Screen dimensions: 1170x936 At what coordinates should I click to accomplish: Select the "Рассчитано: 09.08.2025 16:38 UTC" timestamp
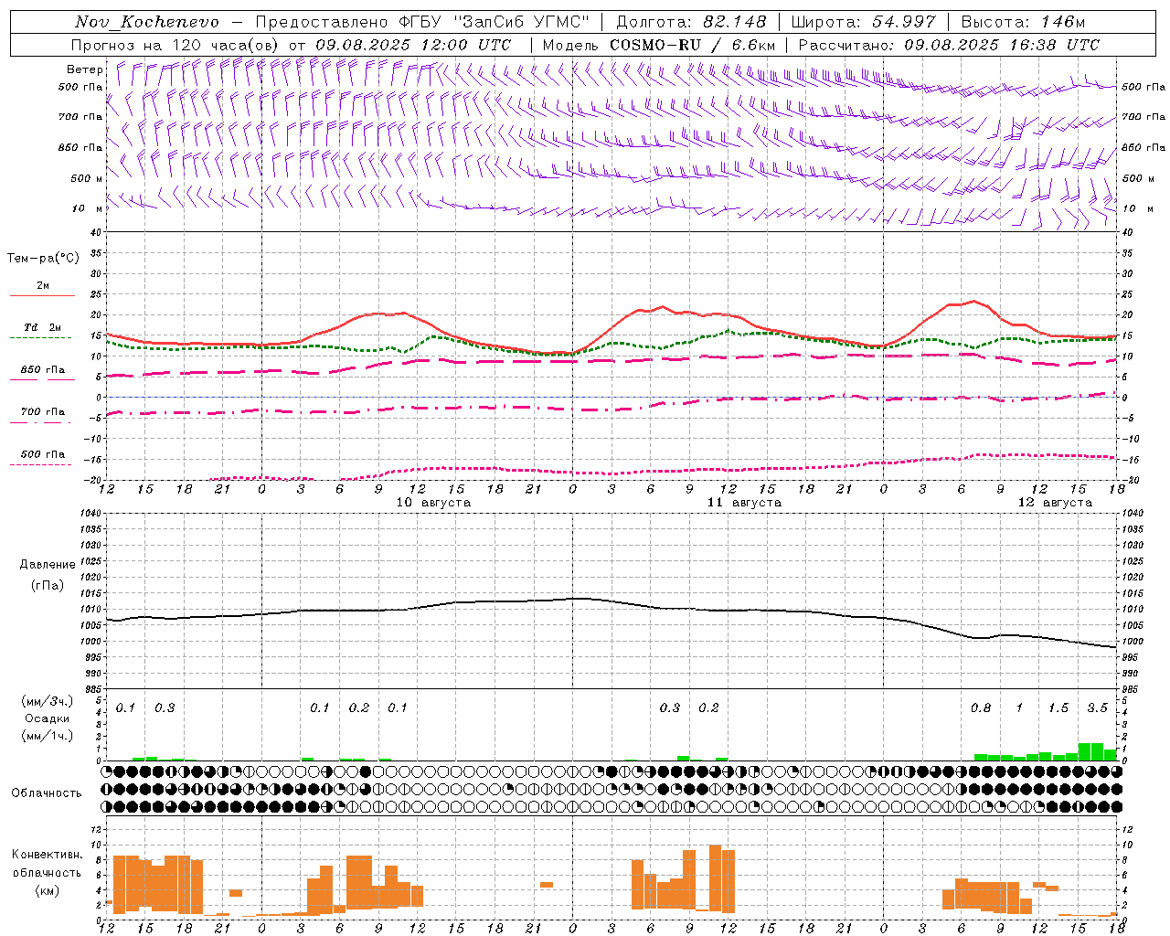coord(949,45)
